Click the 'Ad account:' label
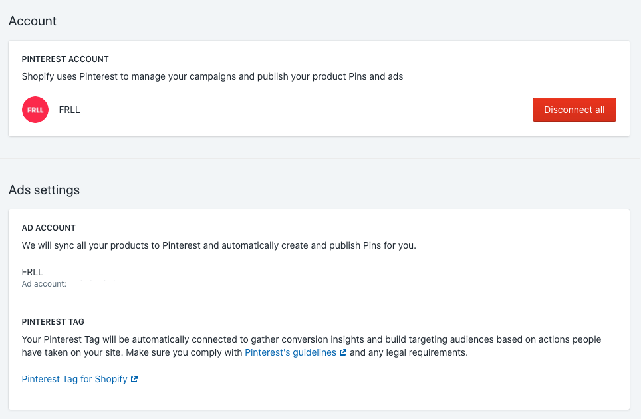 tap(44, 284)
